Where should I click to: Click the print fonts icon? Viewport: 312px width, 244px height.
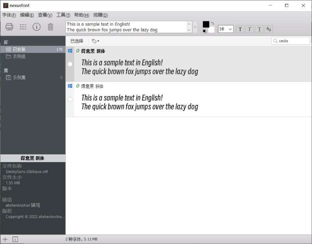(x=9, y=27)
